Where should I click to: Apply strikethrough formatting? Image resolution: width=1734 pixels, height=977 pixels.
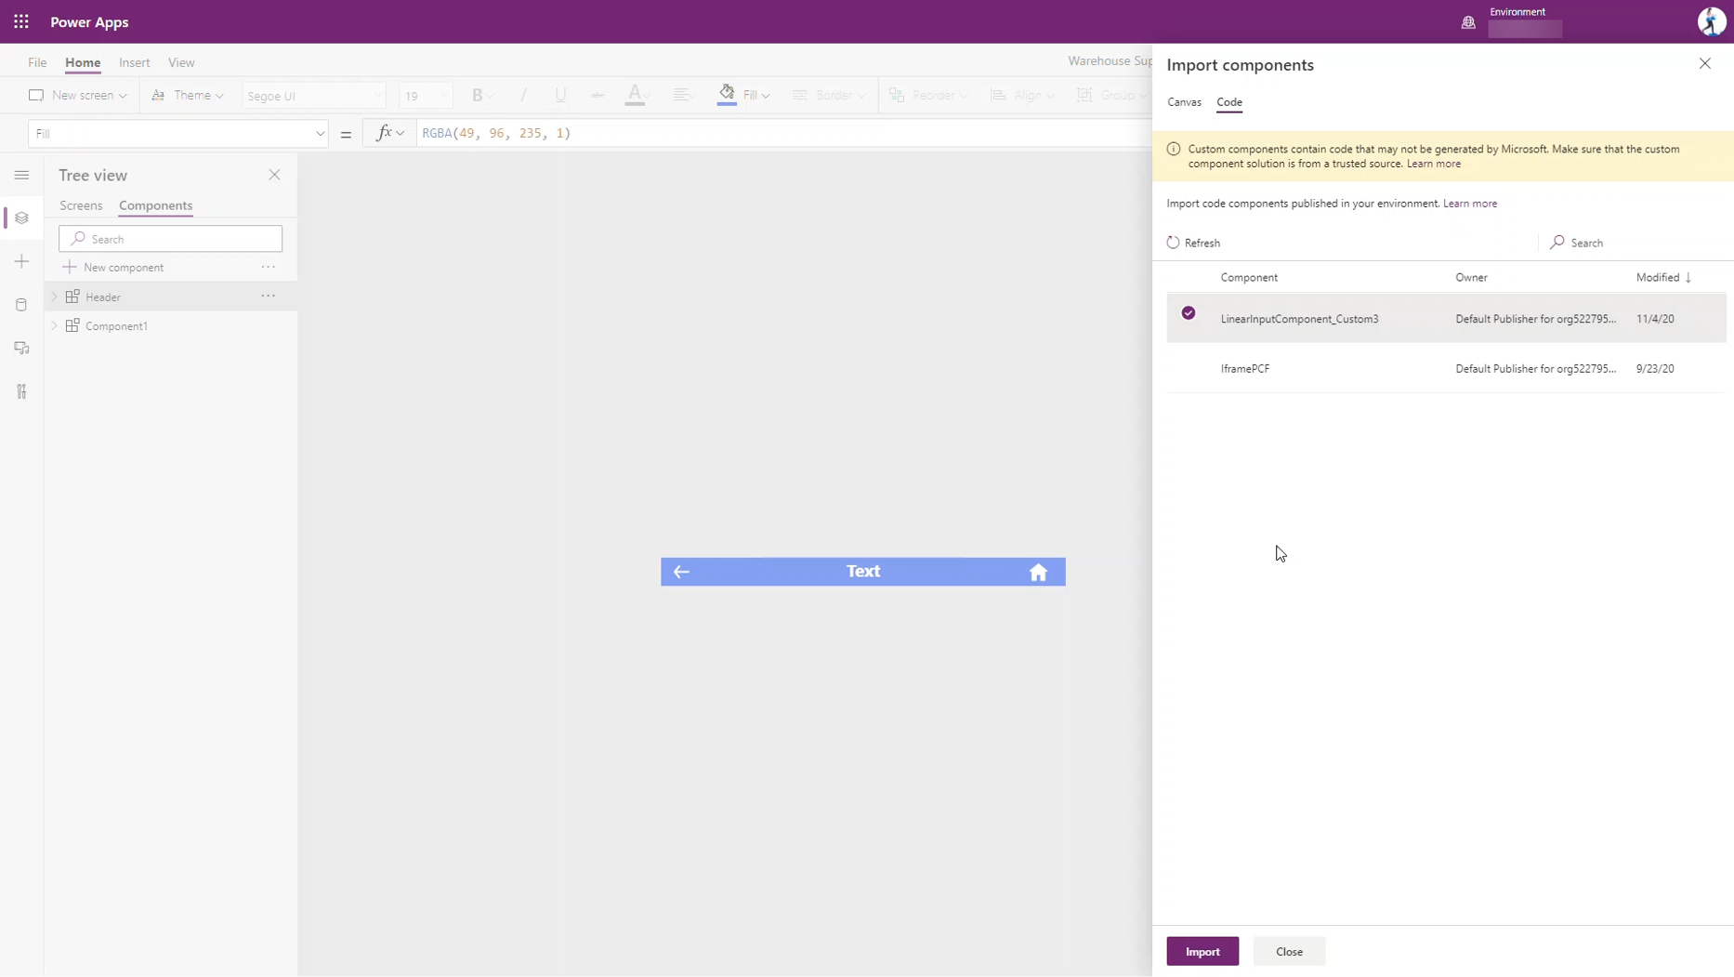click(x=598, y=95)
